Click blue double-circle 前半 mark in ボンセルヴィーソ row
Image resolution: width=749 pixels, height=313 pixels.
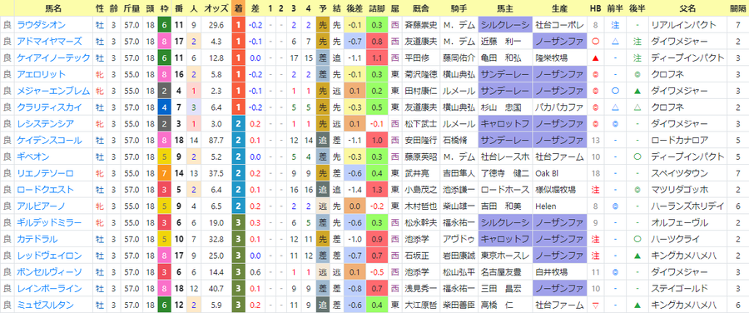pyautogui.click(x=615, y=272)
